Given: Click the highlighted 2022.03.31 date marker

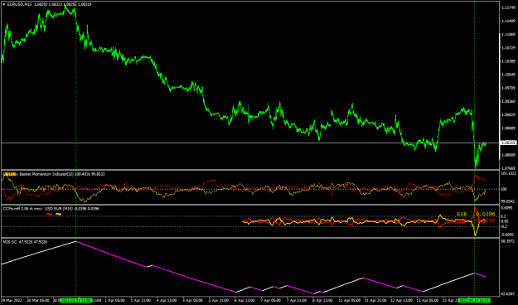Looking at the screenshot, I should point(76,300).
